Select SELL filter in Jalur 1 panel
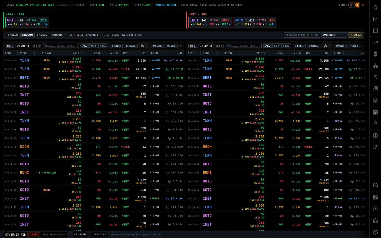Image resolution: width=381 pixels, height=238 pixels. pos(103,46)
